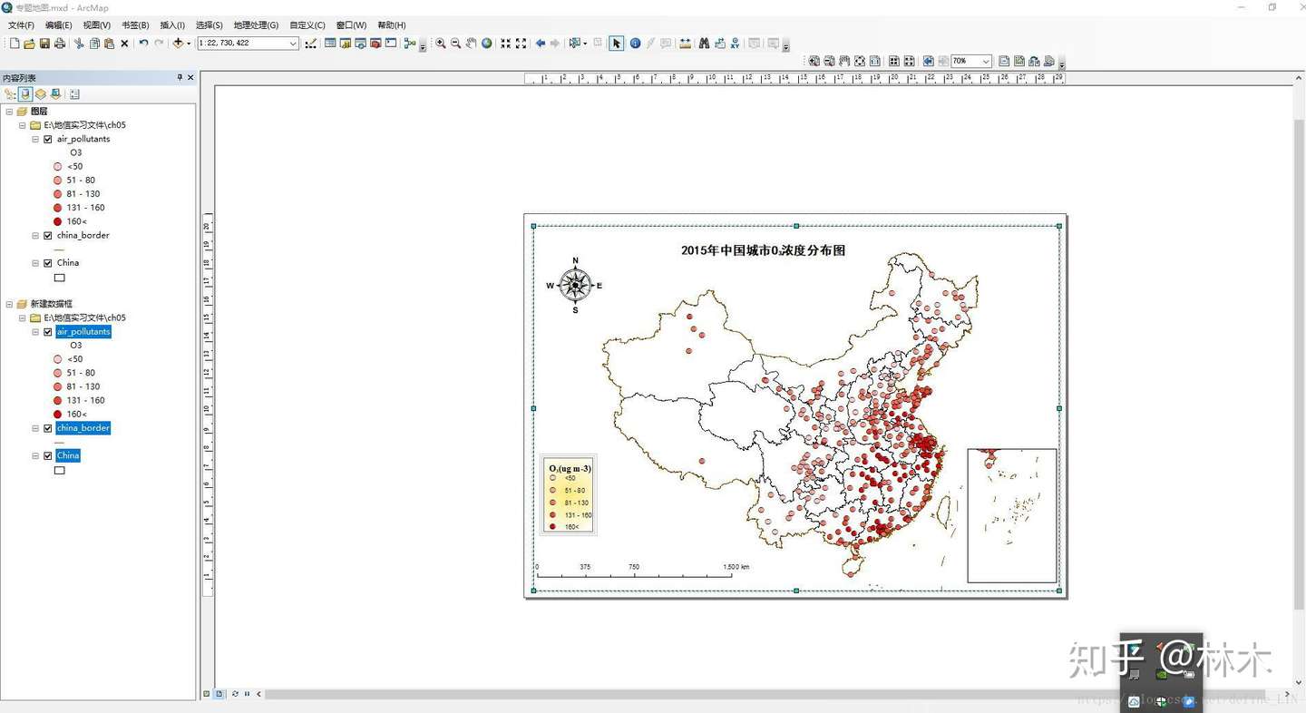This screenshot has height=713, width=1306.
Task: Collapse china_border symbol under 图层
Action: 35,236
